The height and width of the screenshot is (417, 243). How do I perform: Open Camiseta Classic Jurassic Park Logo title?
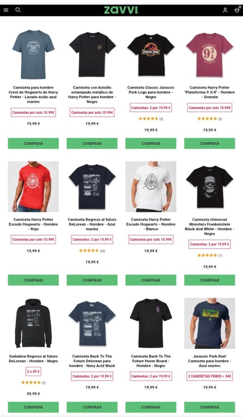[x=151, y=92]
